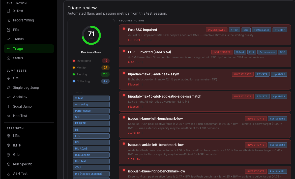Screen dimensions: 295x179
Task: Click the Squat Jump up-arrow icon
Action: [x=9, y=106]
